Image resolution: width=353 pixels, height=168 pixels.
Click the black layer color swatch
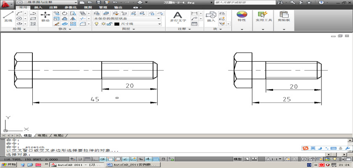click(116, 24)
